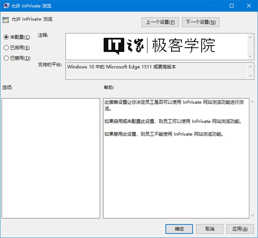Click the 支持的平台 label
The width and height of the screenshot is (258, 238).
click(x=50, y=65)
